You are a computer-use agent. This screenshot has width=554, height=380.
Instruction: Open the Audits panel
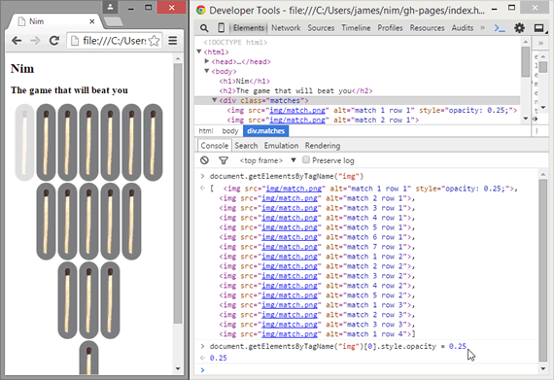pyautogui.click(x=462, y=28)
